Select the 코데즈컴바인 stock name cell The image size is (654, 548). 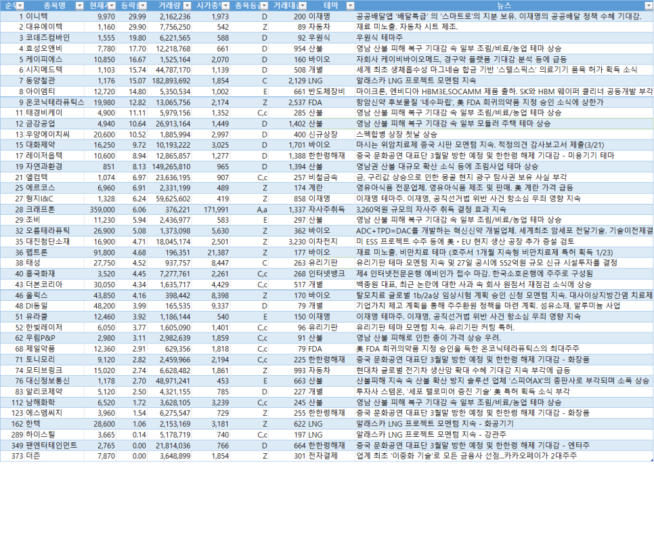click(54, 37)
